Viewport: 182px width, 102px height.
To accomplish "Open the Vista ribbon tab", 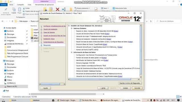I will click(29, 5).
